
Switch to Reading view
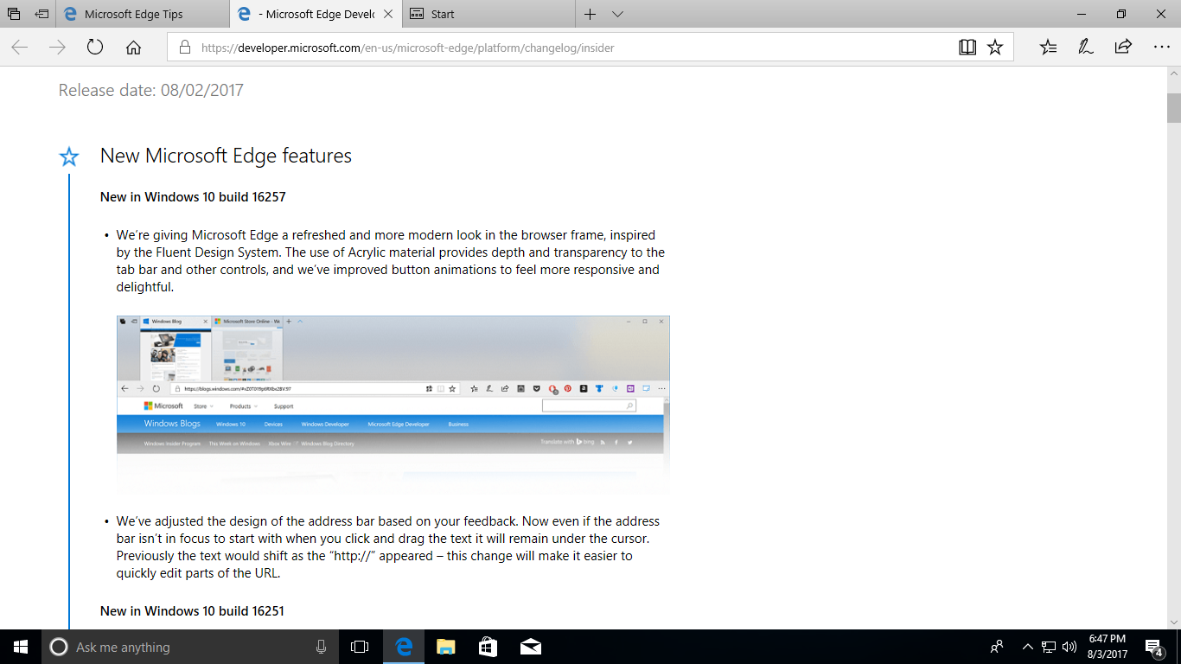(967, 48)
